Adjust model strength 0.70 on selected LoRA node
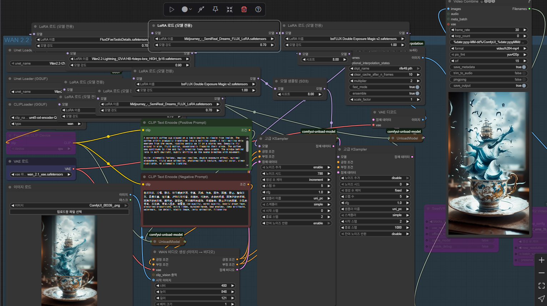 pyautogui.click(x=214, y=45)
